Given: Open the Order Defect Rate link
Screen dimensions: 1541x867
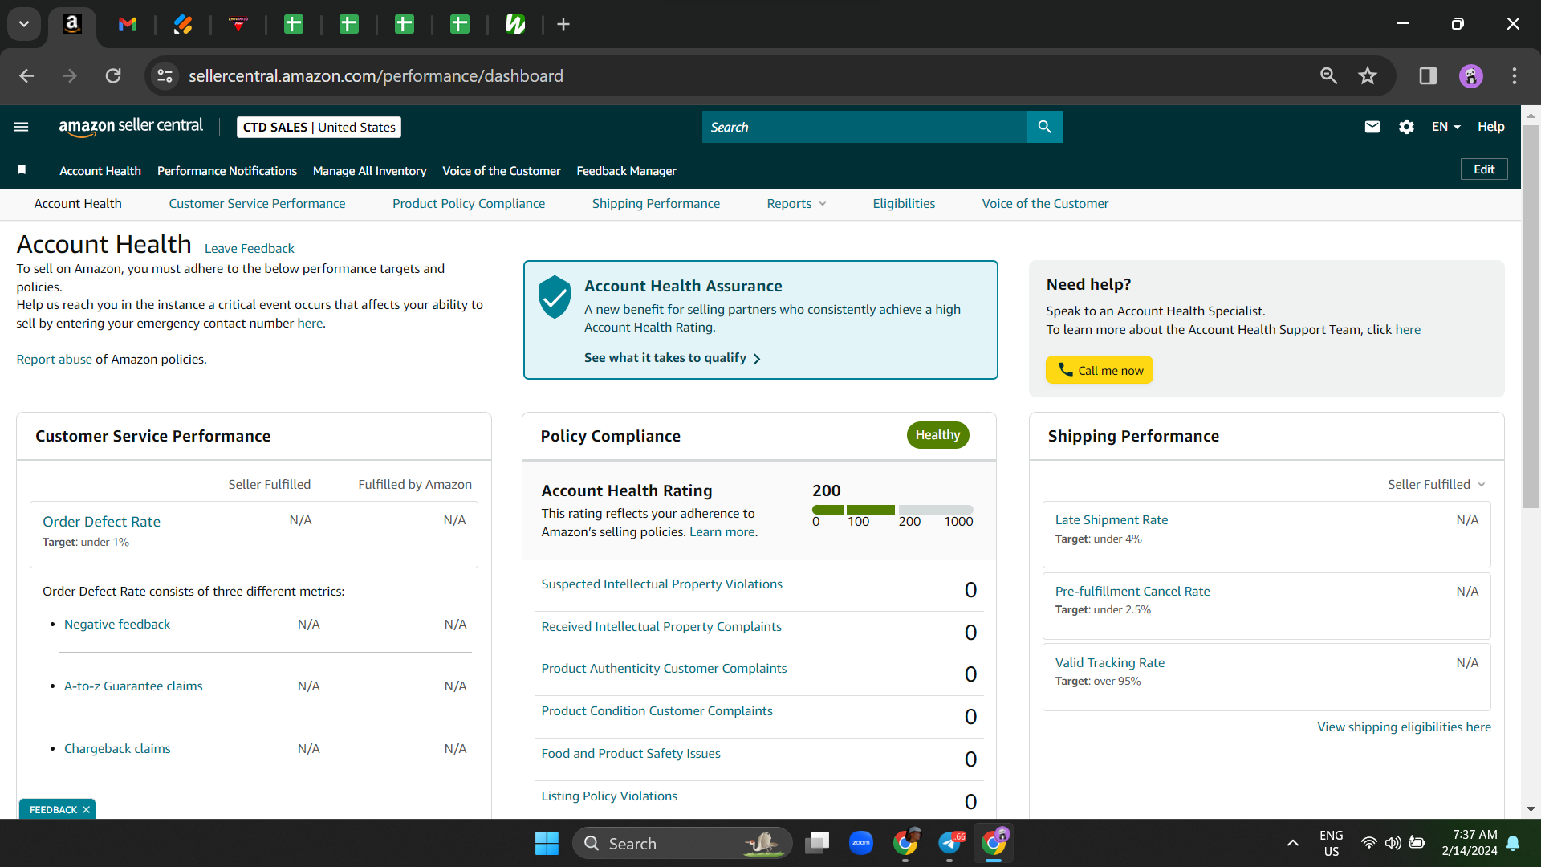Looking at the screenshot, I should point(101,522).
